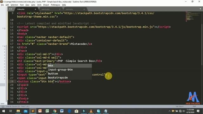
Task: Click line number 12 in gutter
Action: click(x=12, y=27)
